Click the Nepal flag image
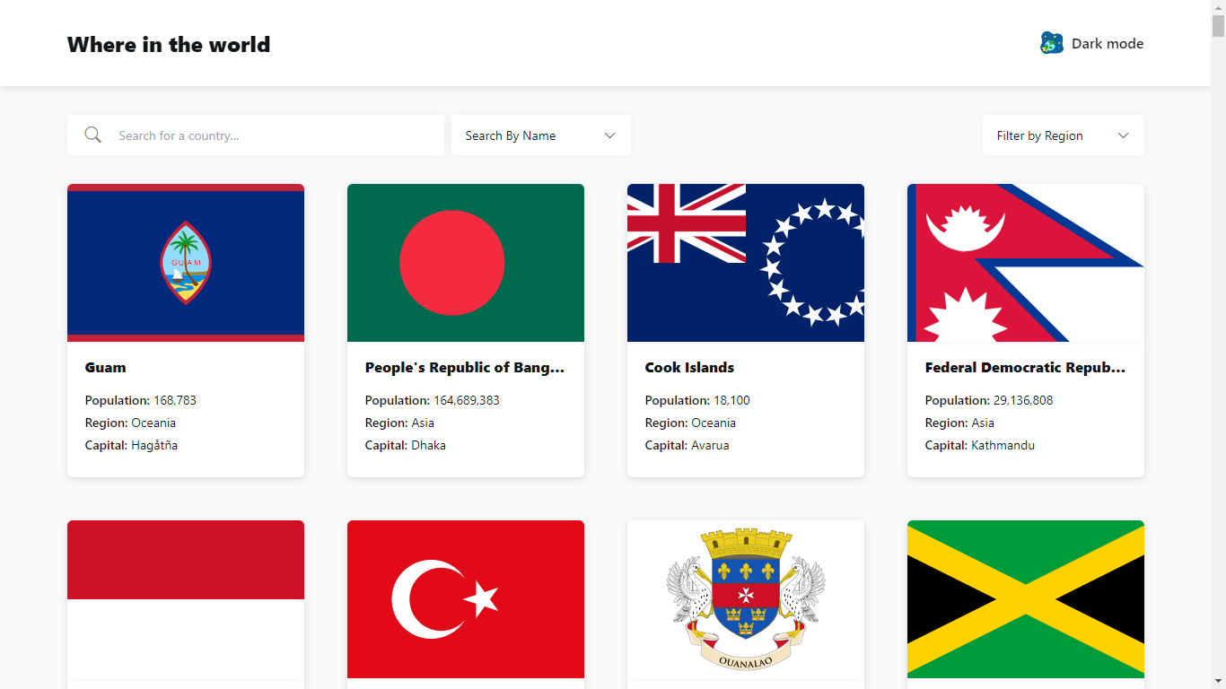The width and height of the screenshot is (1226, 689). pos(1025,262)
